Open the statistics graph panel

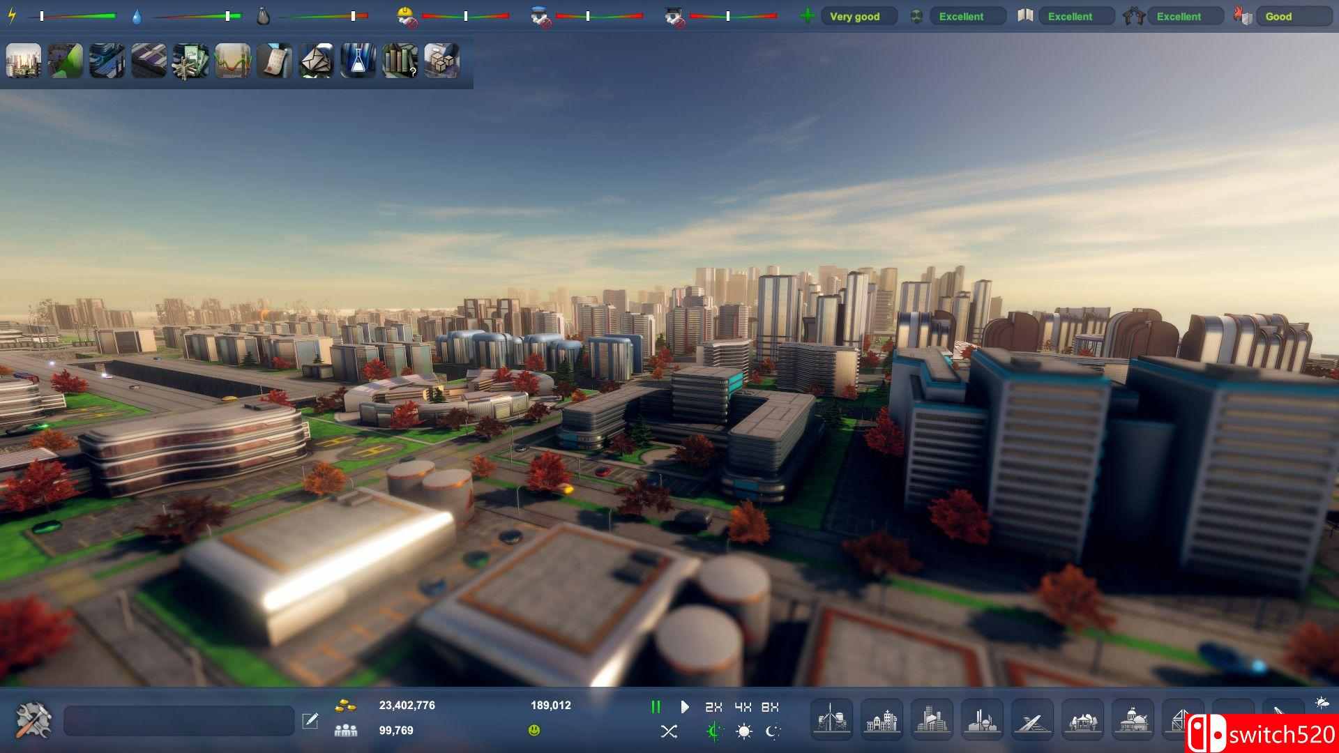pyautogui.click(x=233, y=61)
